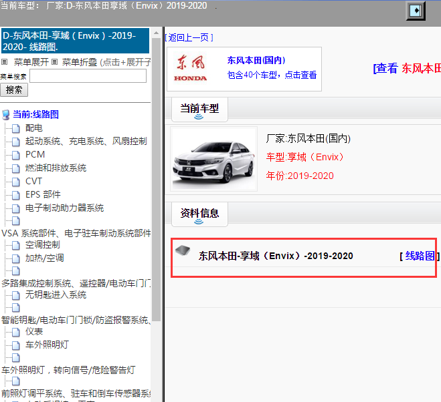Viewport: 441px width, 402px height.
Task: Open 前照灯调平系统、驻车和倒车传感器 entry
Action: (76, 393)
